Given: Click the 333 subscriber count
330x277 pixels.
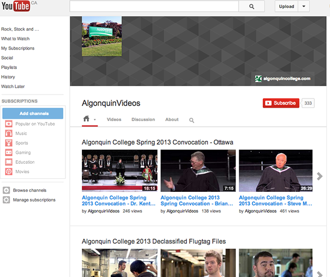Looking at the screenshot, I should [308, 103].
